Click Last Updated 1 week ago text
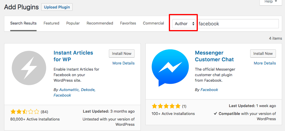285x131 pixels. [x=252, y=106]
